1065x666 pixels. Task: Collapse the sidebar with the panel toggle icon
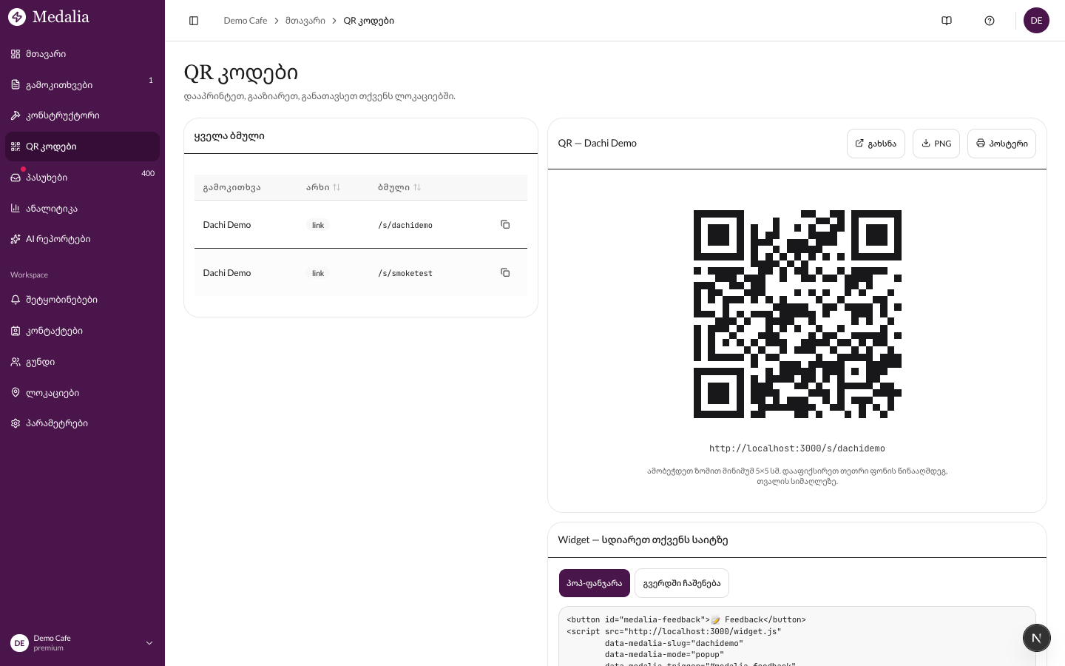pos(194,21)
